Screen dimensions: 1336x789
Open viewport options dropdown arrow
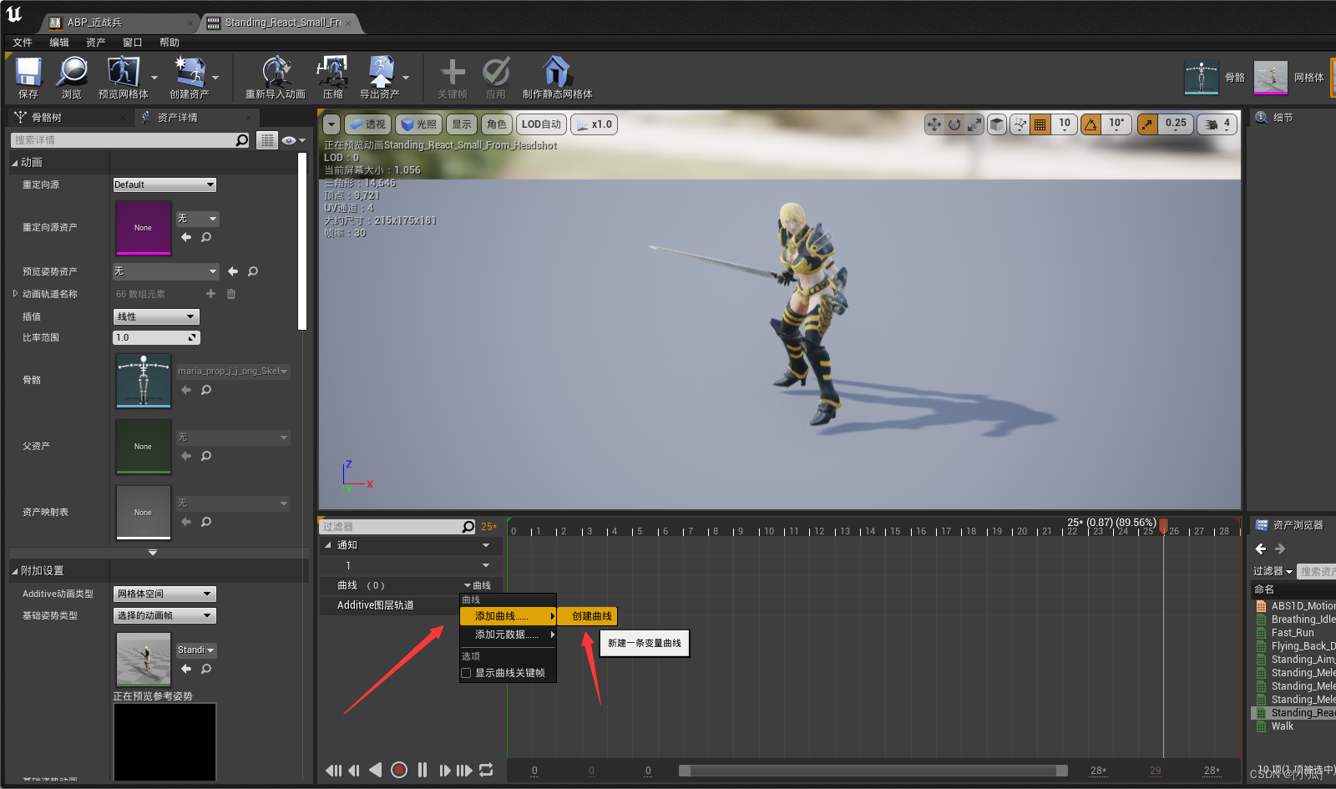point(331,124)
